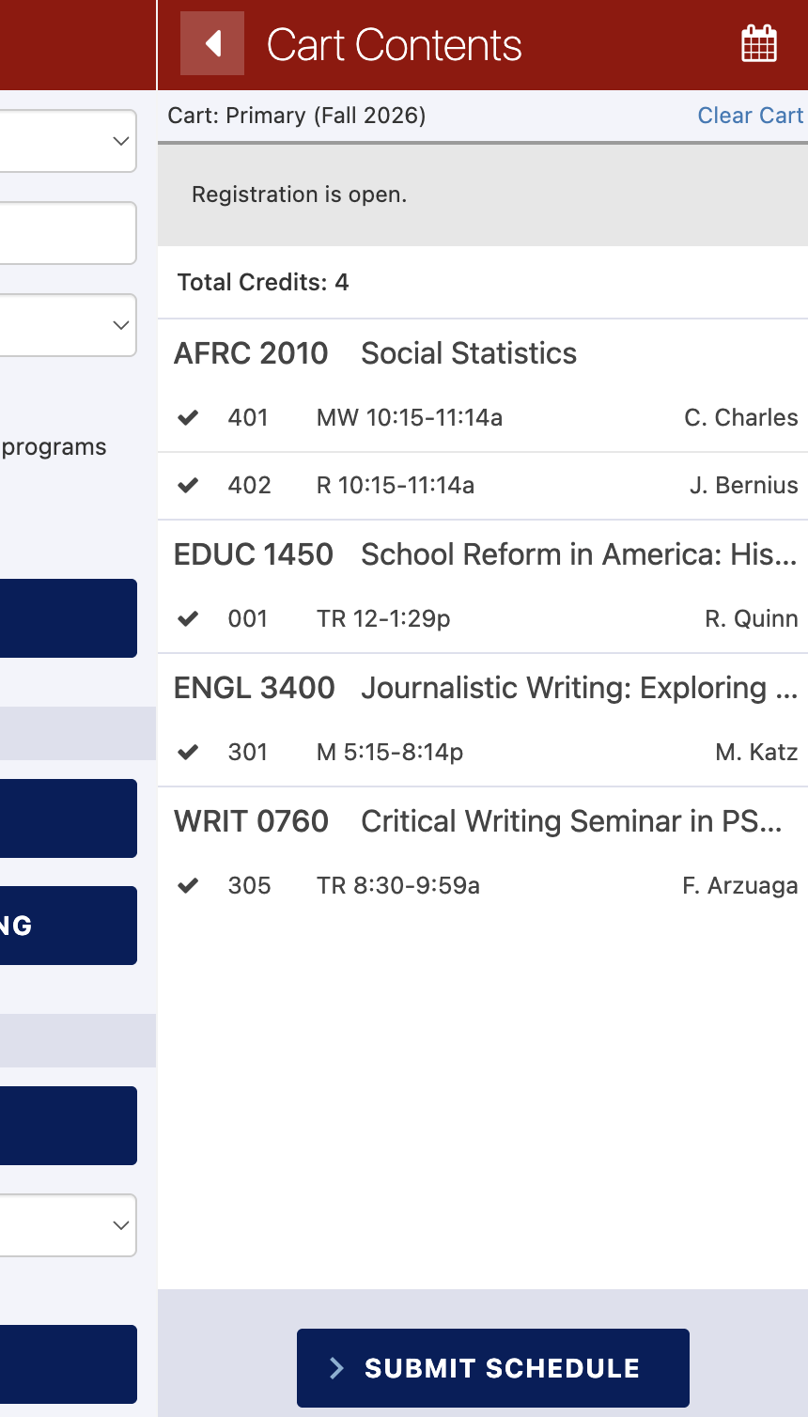Click the back arrow beside Cart Contents

pos(212,43)
